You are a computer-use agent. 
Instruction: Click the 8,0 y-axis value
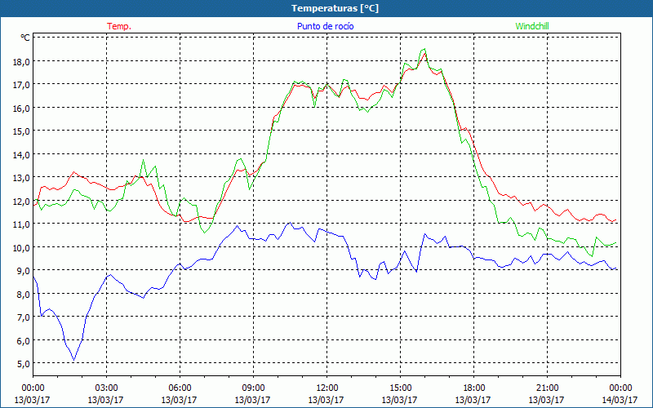coord(23,294)
